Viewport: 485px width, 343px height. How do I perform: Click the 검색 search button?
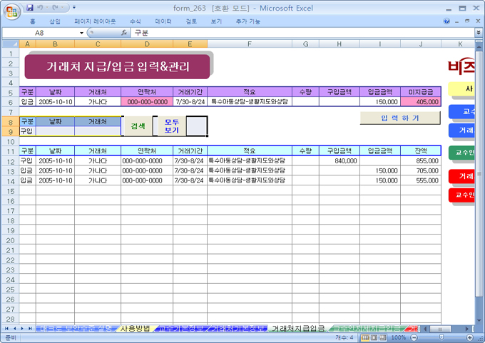[139, 126]
